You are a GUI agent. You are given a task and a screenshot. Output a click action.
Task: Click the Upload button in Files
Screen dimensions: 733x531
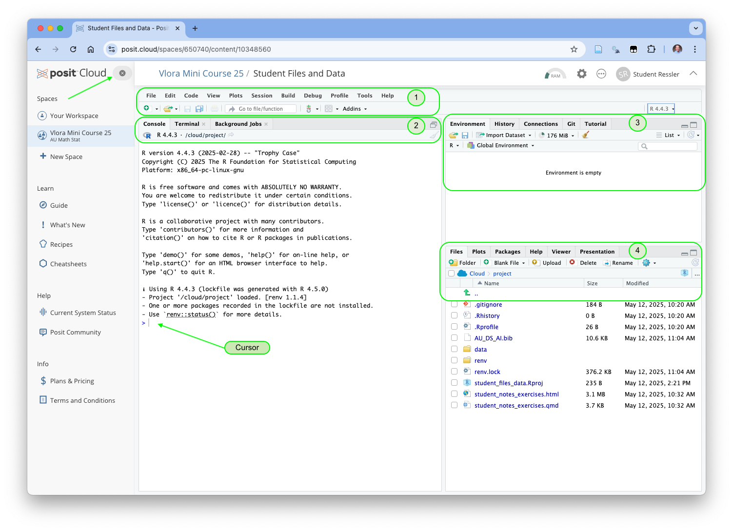(x=547, y=263)
